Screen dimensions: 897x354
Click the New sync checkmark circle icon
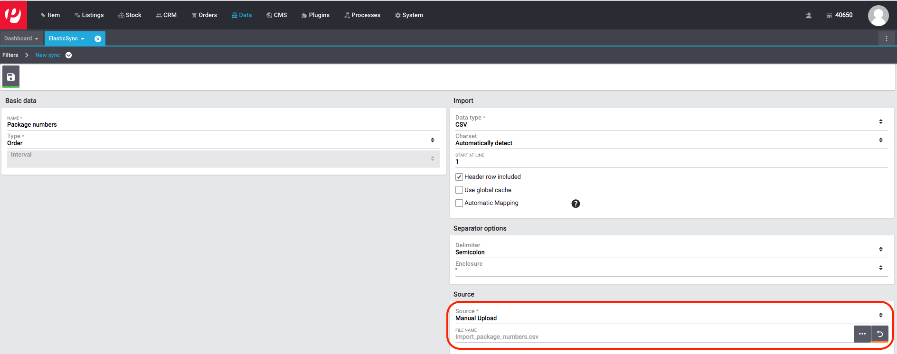(x=69, y=55)
